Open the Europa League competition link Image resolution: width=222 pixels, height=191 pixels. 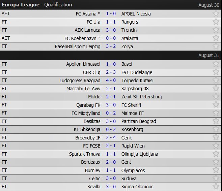20,5
